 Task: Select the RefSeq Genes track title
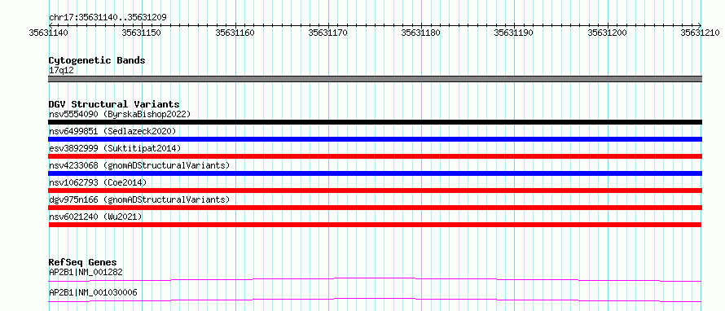click(x=83, y=262)
